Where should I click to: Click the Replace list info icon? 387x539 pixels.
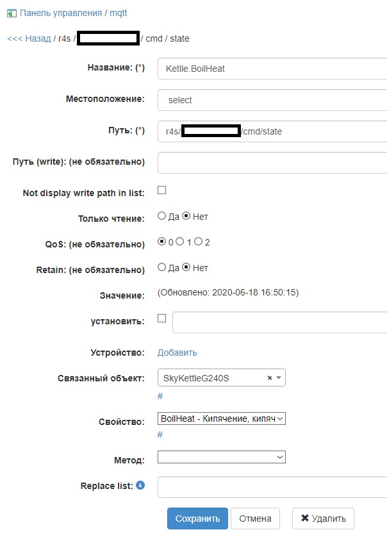(140, 486)
